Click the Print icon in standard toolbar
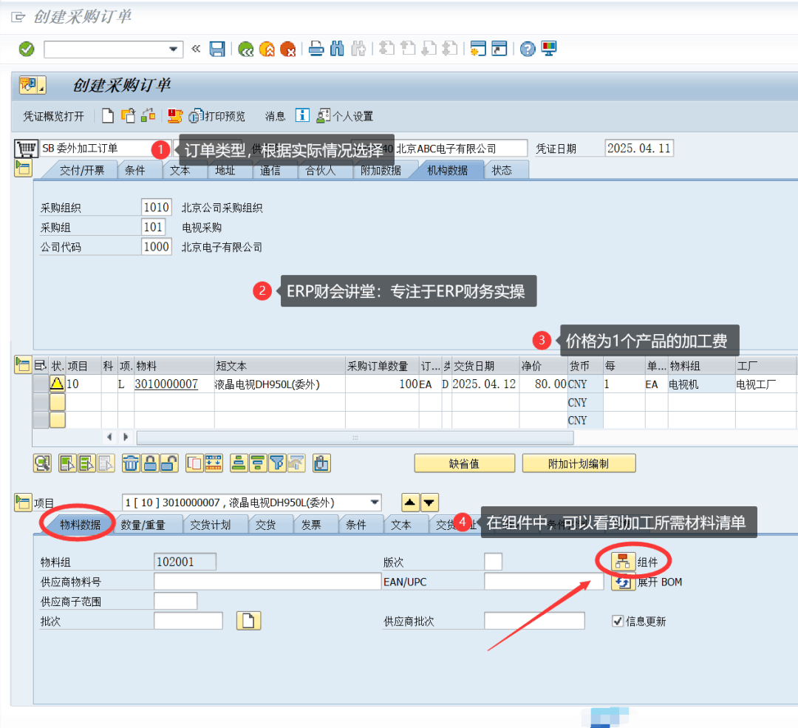Image resolution: width=798 pixels, height=728 pixels. tap(316, 49)
